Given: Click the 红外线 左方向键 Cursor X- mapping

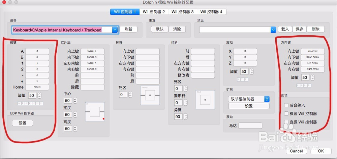Looking at the screenshot, I should coord(92,63).
